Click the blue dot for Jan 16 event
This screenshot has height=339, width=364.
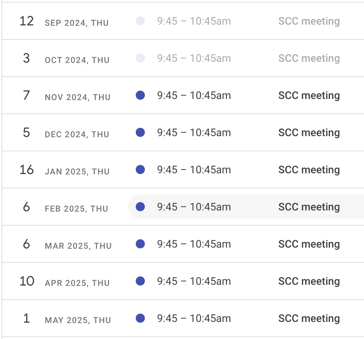140,169
